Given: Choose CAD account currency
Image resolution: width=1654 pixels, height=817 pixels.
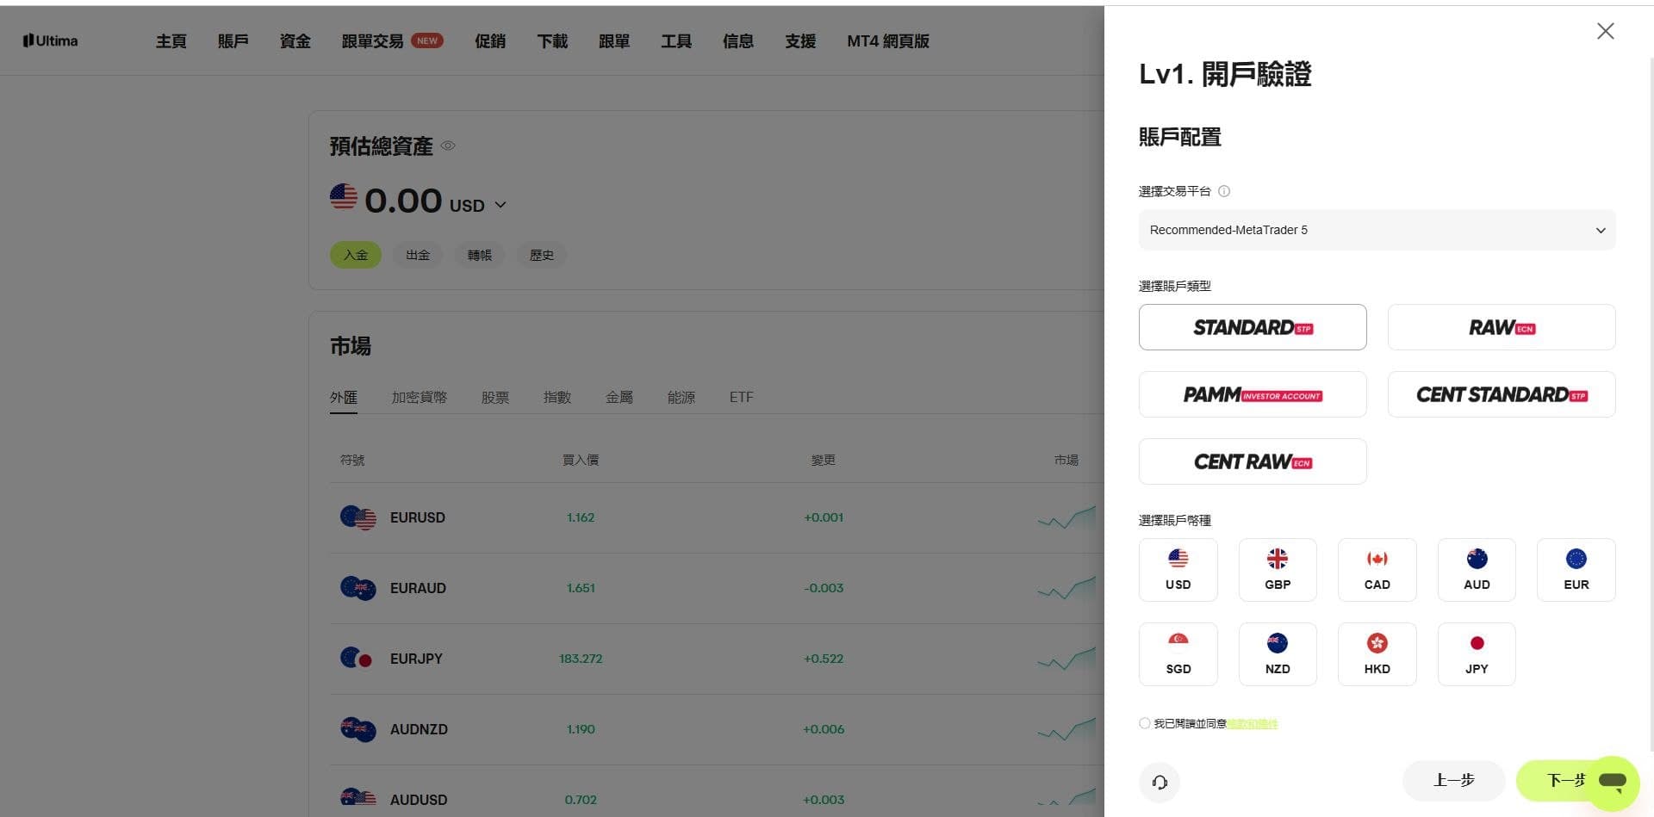Looking at the screenshot, I should tap(1377, 570).
